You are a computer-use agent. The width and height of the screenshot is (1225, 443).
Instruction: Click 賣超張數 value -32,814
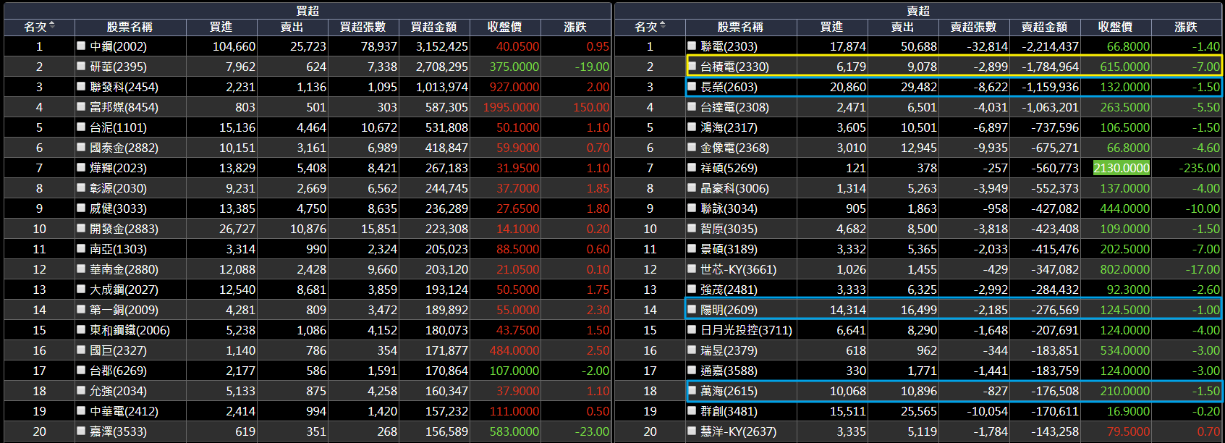pos(987,46)
